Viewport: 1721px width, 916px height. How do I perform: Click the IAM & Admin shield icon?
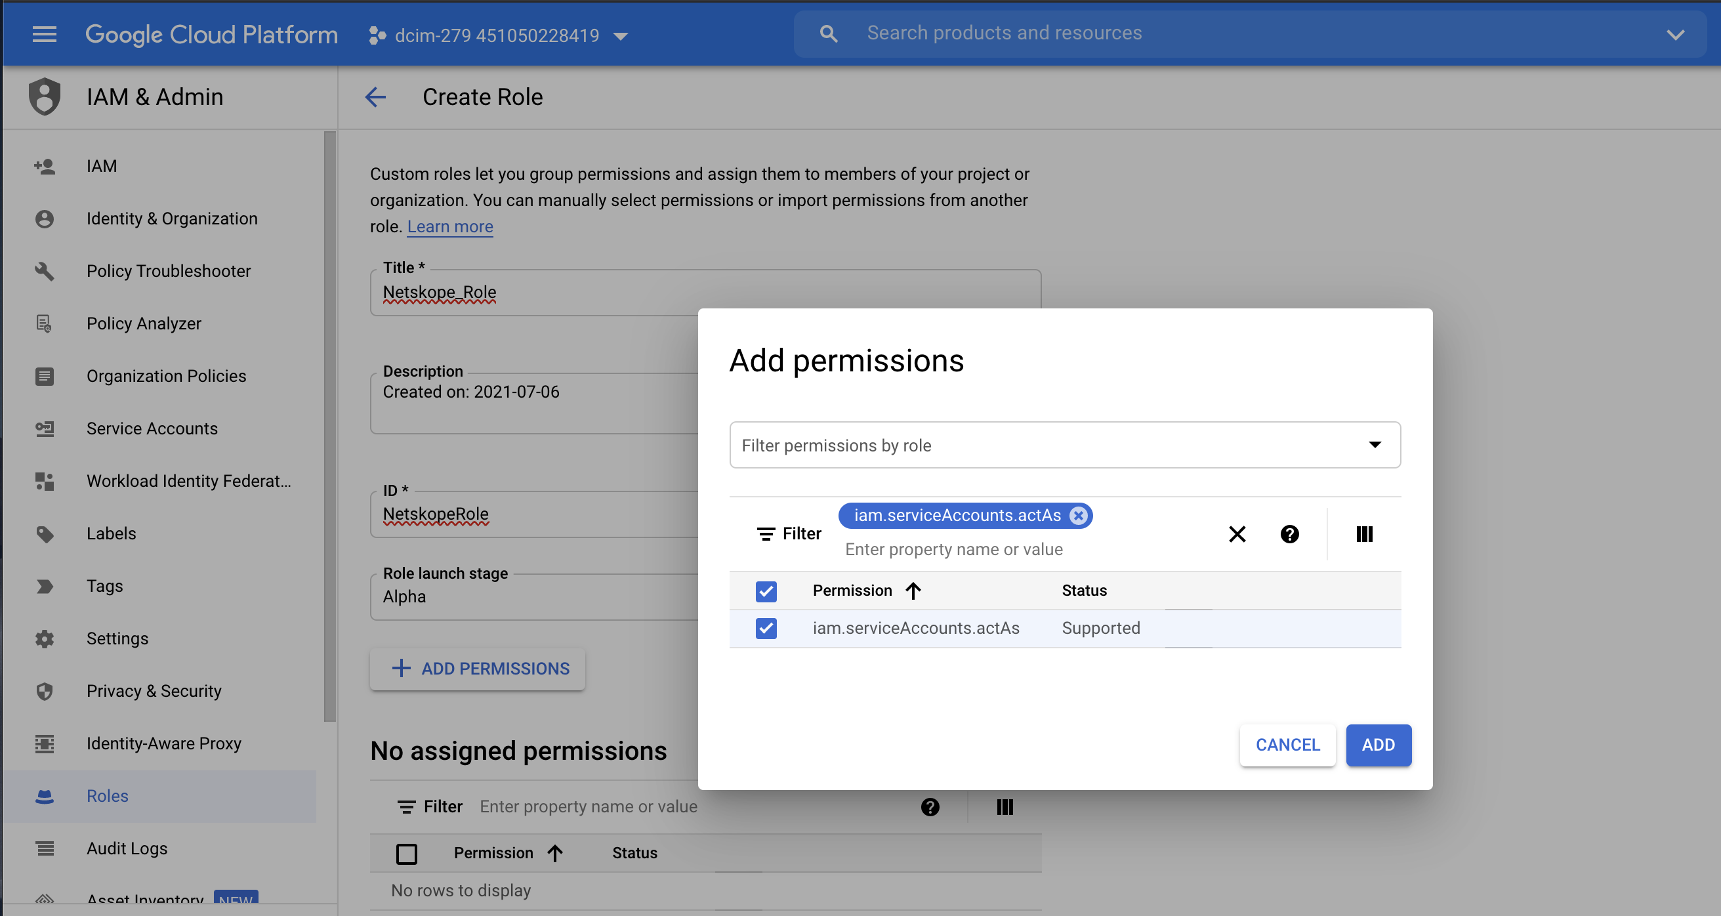[x=44, y=97]
